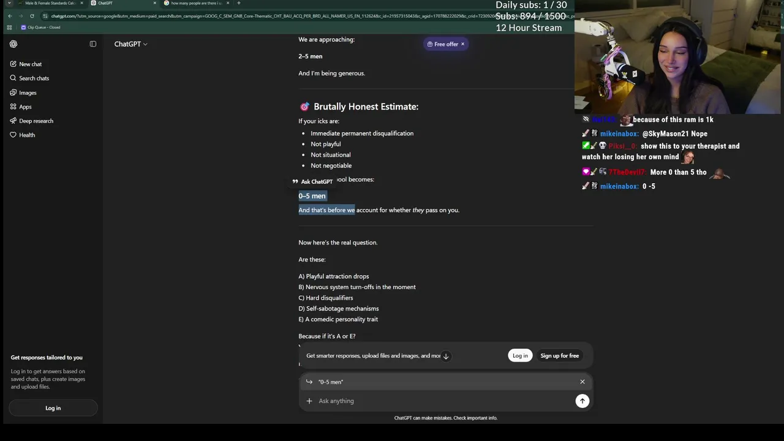Click the scroll-to-bottom arrow button
The width and height of the screenshot is (784, 441).
tap(446, 356)
